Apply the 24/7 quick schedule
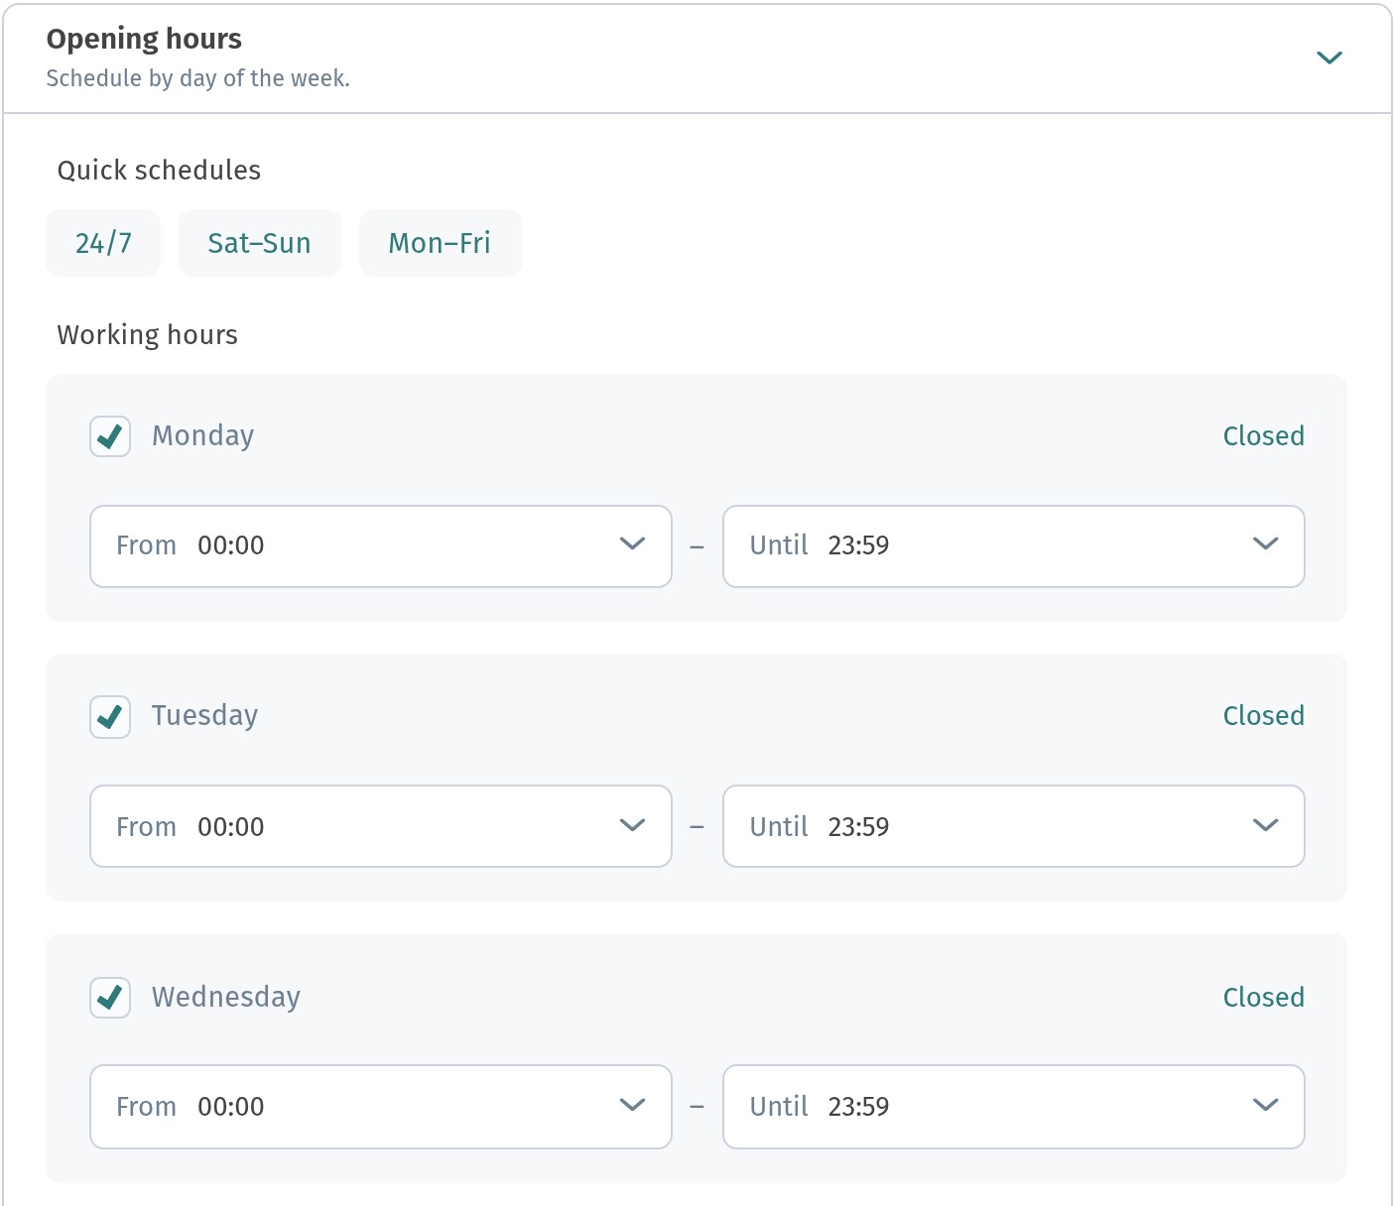This screenshot has width=1394, height=1206. [x=103, y=243]
